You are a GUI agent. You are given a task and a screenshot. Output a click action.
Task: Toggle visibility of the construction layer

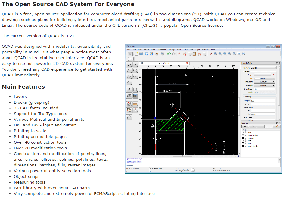(x=243, y=135)
